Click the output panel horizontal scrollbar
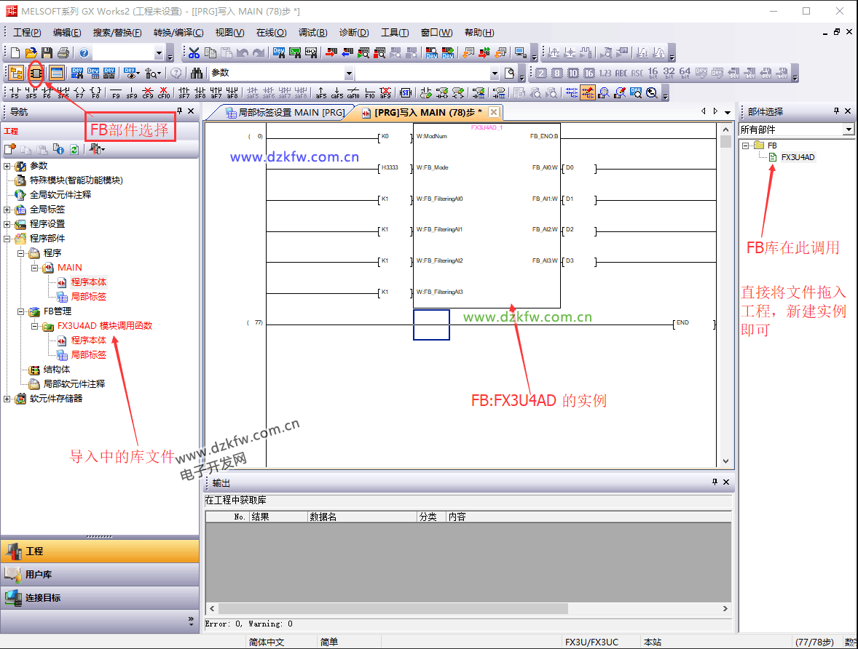Image resolution: width=858 pixels, height=649 pixels. pos(466,608)
